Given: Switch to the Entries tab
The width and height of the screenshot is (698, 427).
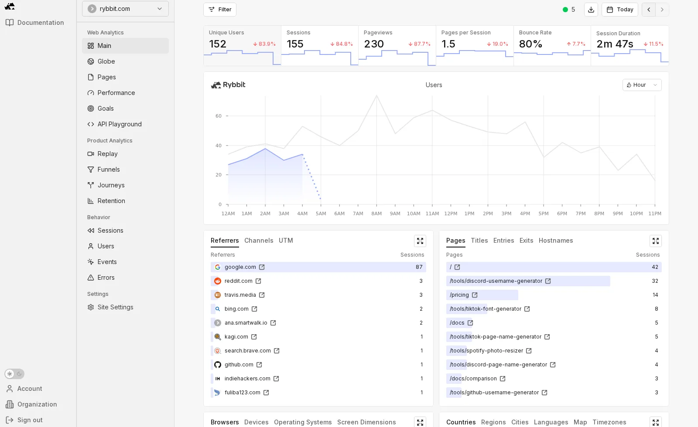Looking at the screenshot, I should coord(504,241).
